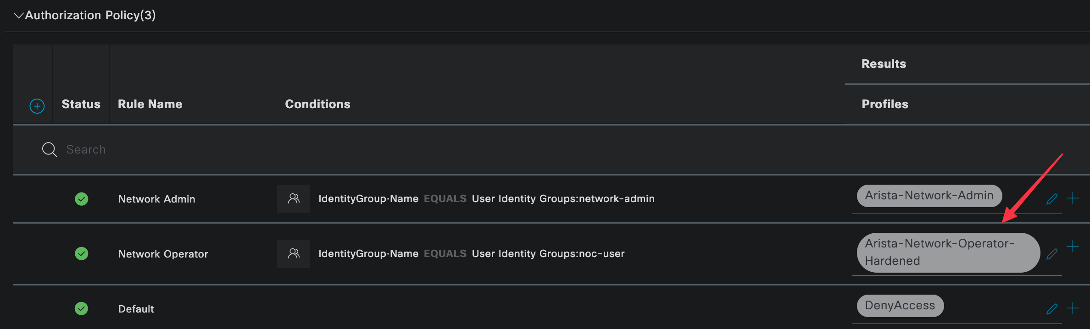Screen dimensions: 1090x329
Task: Open Network Operator identity group condition icon
Action: coord(294,253)
